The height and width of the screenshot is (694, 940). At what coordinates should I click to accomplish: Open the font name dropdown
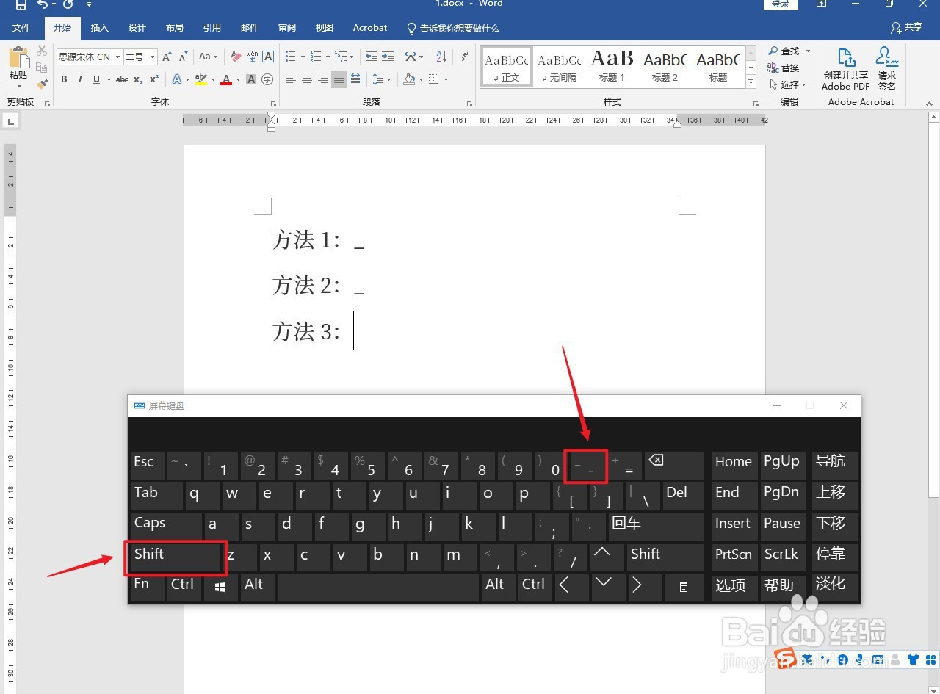117,57
